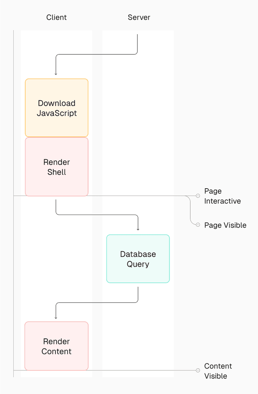Select the Download JavaScript block
This screenshot has width=258, height=394.
56,107
